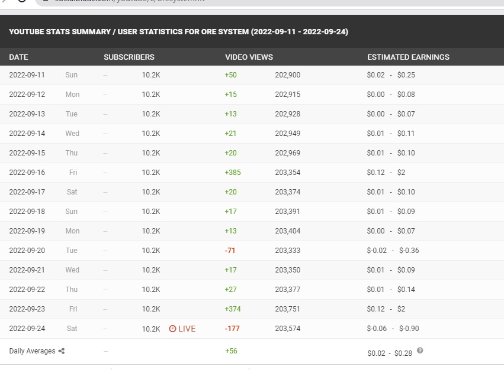Select the date 2022-09-12
Viewport: 504px width, 370px height.
pyautogui.click(x=27, y=95)
